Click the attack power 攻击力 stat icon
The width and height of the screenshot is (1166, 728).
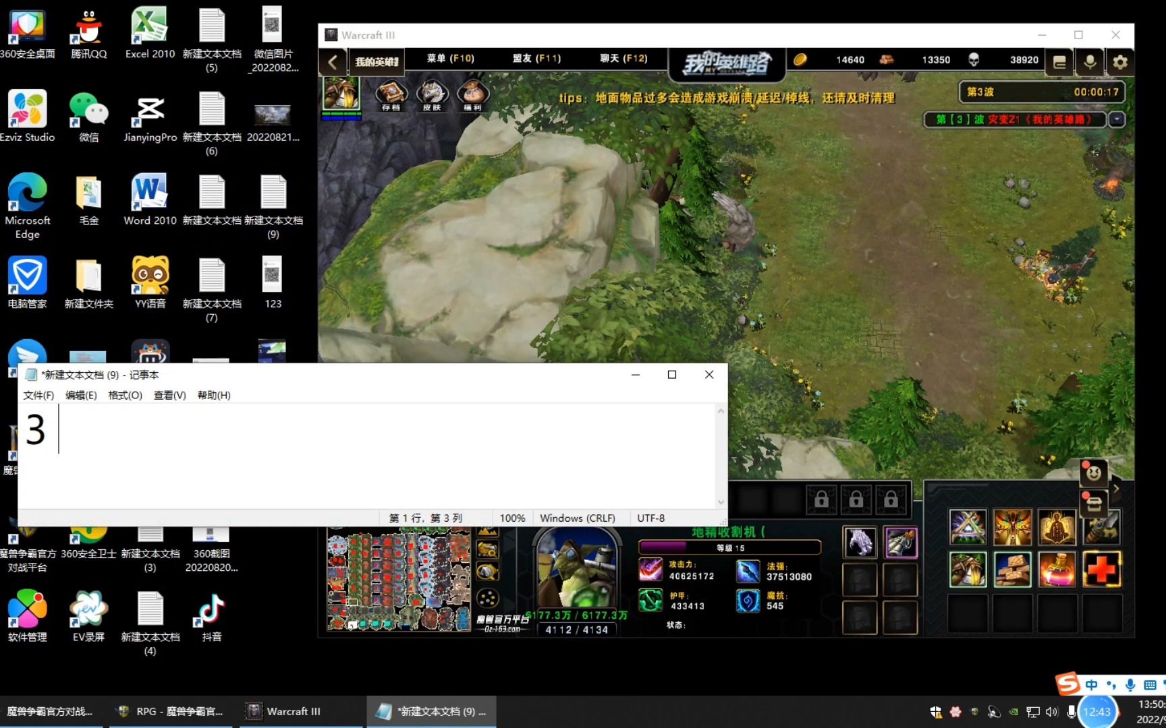coord(650,570)
